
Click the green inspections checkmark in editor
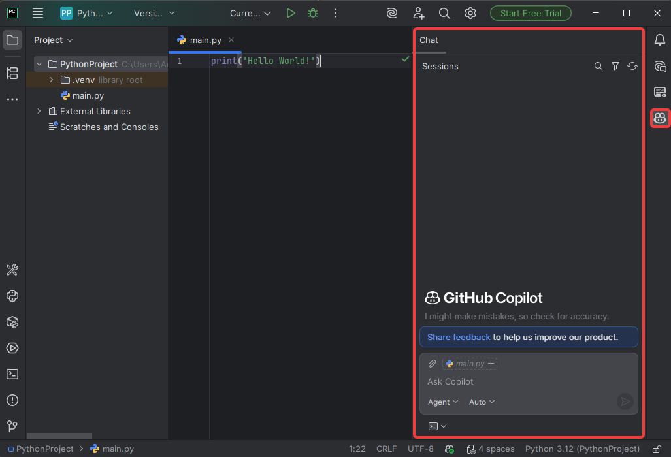(405, 59)
